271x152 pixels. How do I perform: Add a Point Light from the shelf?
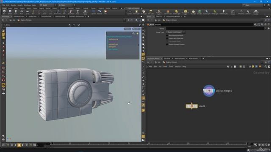[x=136, y=12]
